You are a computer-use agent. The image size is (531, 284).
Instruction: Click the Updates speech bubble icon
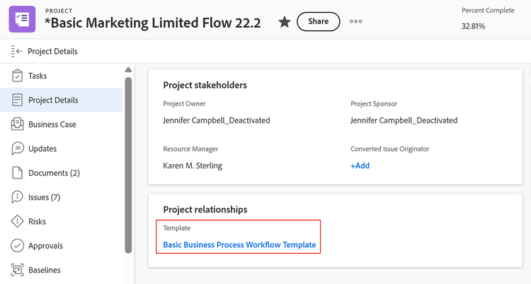tap(17, 149)
